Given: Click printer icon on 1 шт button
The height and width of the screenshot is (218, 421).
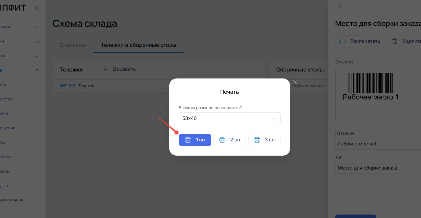Looking at the screenshot, I should 188,140.
